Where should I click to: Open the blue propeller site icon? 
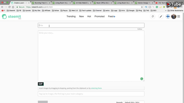click(168, 17)
